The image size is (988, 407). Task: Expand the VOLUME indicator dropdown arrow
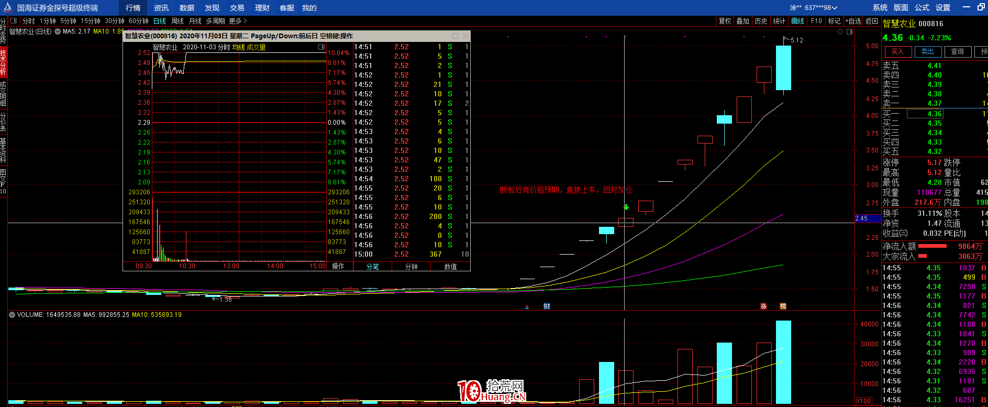[12, 315]
